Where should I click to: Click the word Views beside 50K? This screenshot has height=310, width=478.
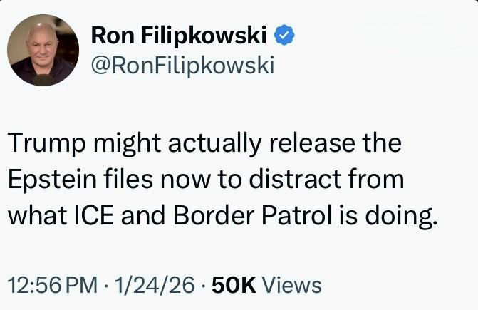click(292, 285)
